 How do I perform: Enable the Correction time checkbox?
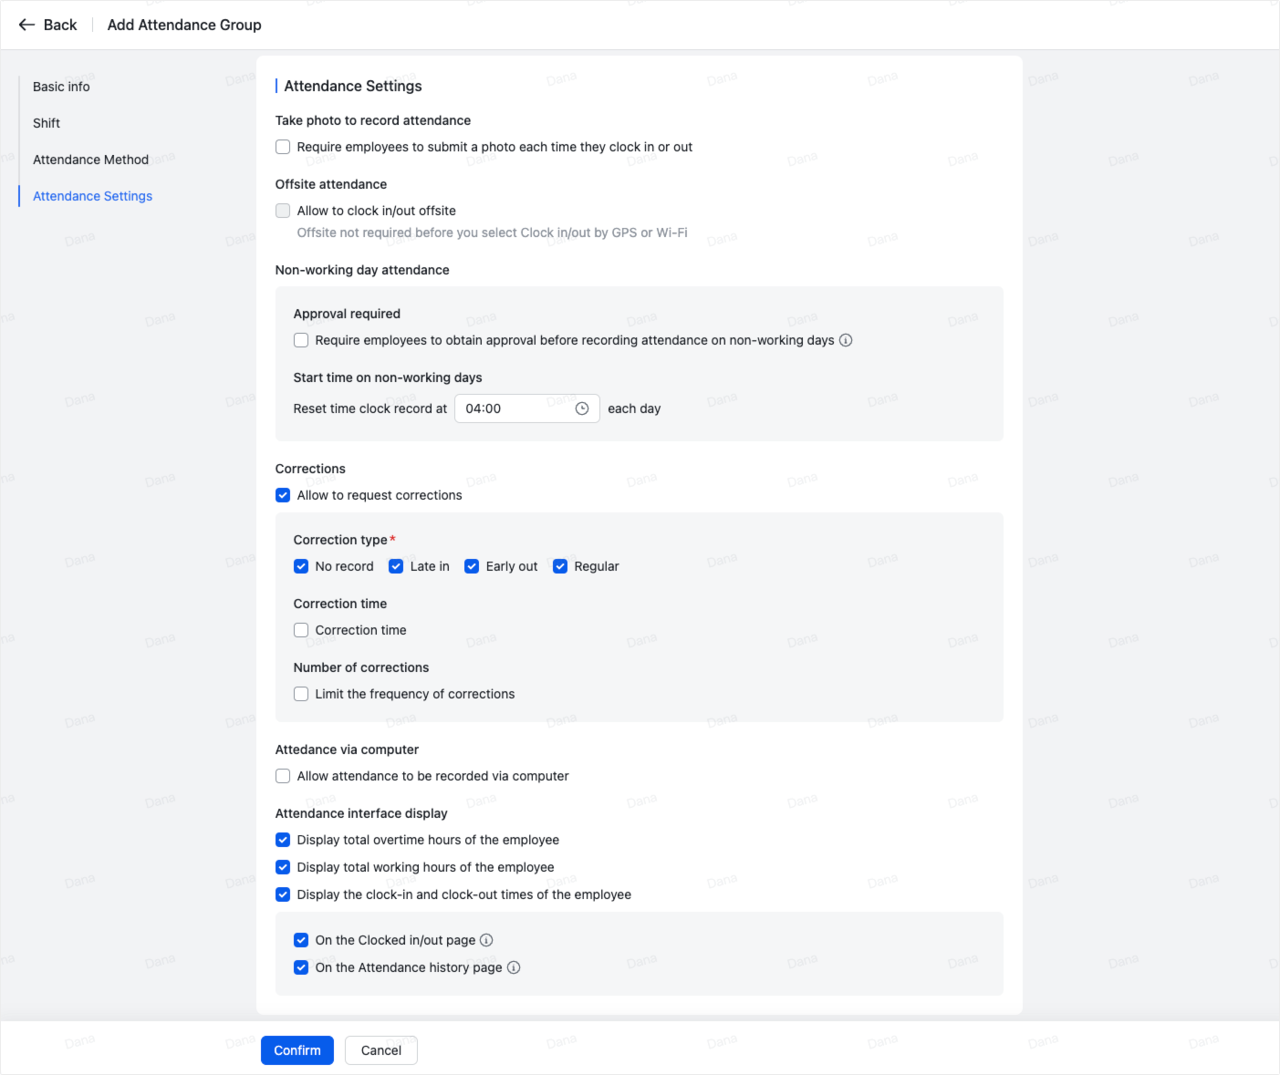tap(301, 629)
